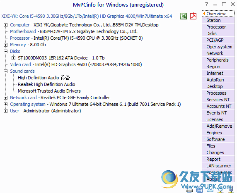Minimize the MvPCinfo window

click(215, 5)
